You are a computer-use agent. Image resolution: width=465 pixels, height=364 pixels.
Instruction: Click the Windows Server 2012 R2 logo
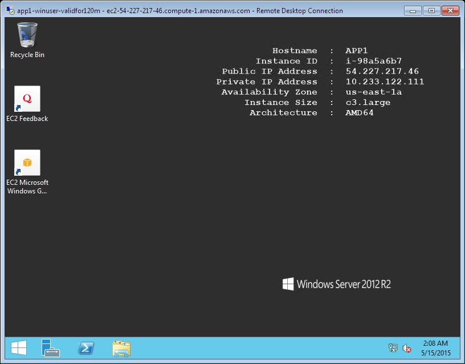click(x=337, y=284)
